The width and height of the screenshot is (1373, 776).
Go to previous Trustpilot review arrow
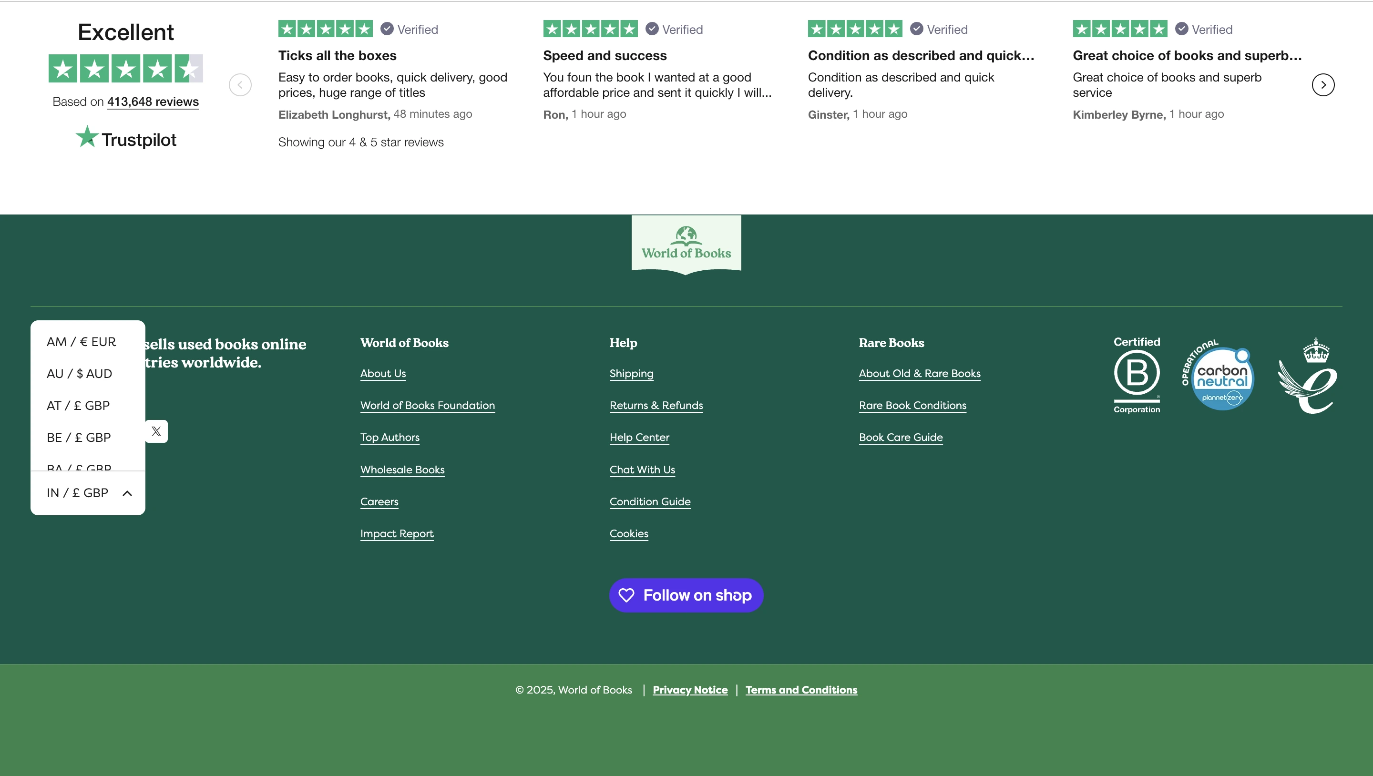pyautogui.click(x=240, y=85)
